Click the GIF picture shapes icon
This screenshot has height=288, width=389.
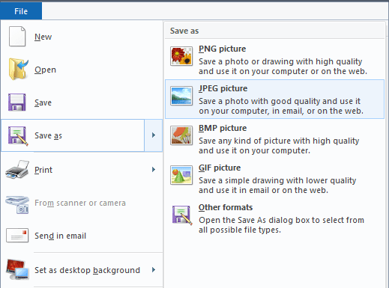(x=181, y=175)
